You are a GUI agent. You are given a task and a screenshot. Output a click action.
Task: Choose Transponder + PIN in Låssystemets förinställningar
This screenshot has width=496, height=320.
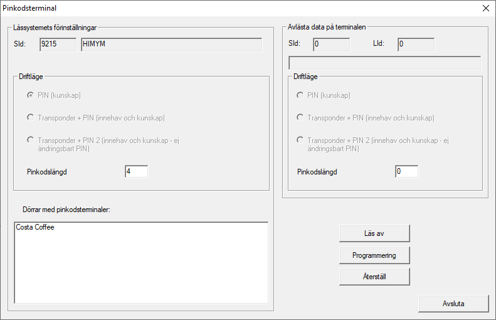pos(29,117)
